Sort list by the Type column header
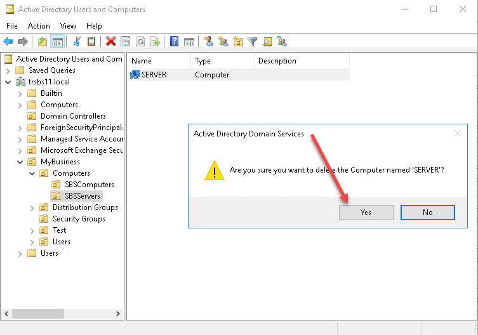The height and width of the screenshot is (335, 478). click(x=222, y=61)
